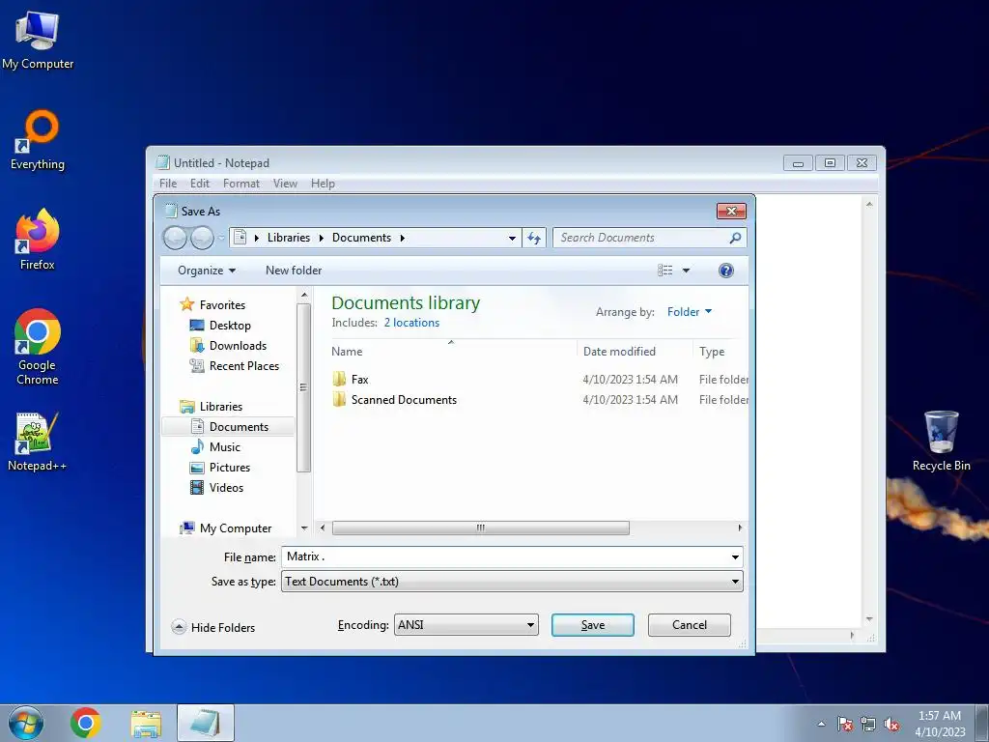Change view using the view icon
This screenshot has height=742, width=989.
click(x=664, y=271)
